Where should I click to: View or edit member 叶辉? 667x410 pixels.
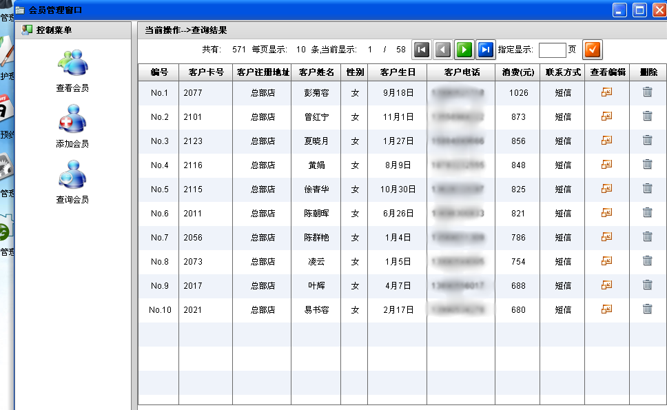[606, 285]
